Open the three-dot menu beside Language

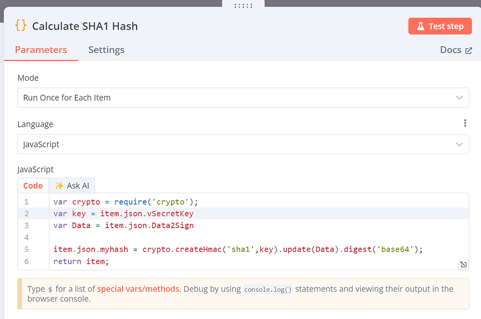point(465,123)
